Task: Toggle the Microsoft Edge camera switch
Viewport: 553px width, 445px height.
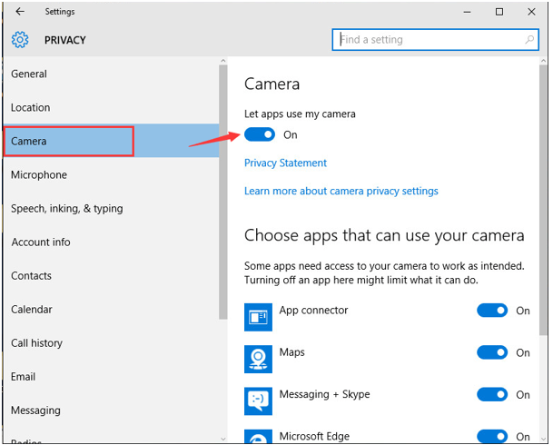Action: tap(492, 437)
